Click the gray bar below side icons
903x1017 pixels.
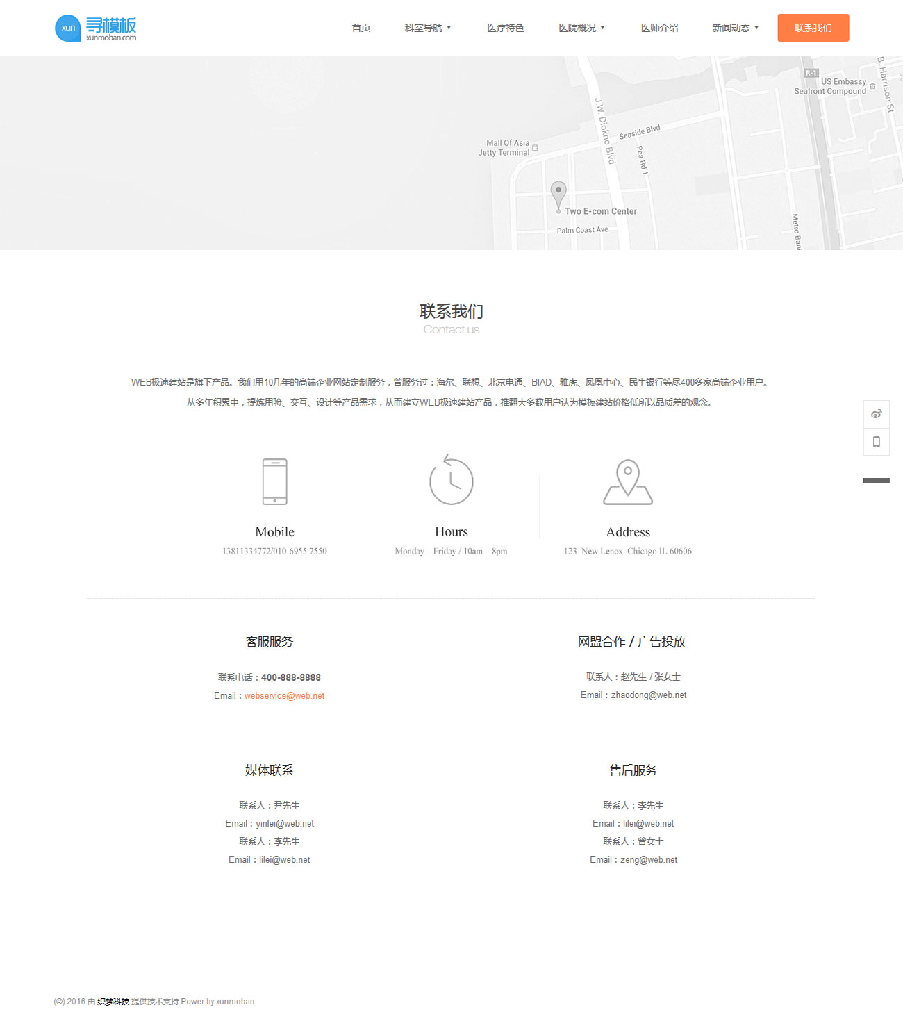[876, 481]
